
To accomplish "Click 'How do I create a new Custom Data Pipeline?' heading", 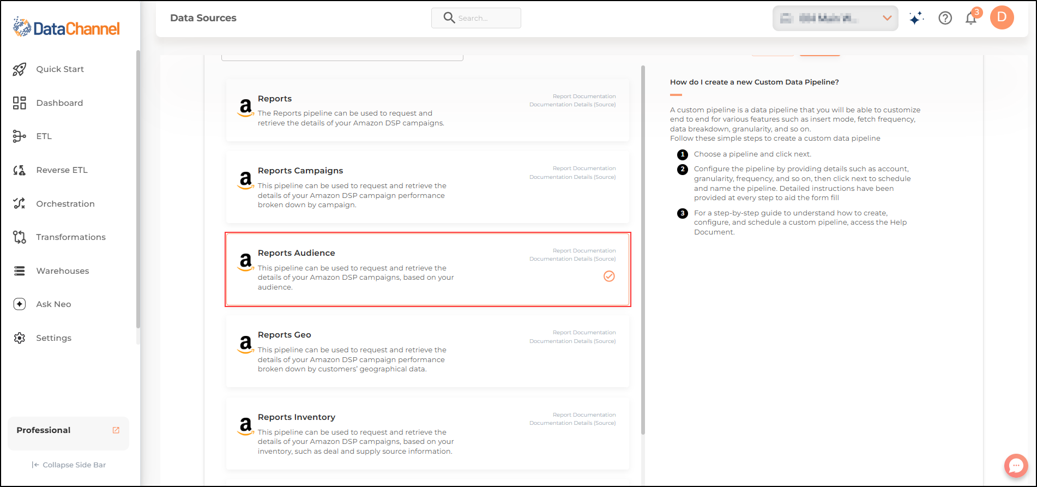I will (755, 82).
